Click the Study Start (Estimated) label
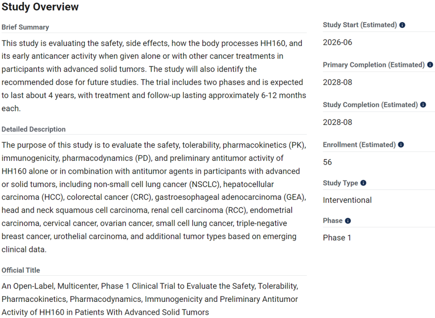Screen dimensions: 435x318 click(x=360, y=25)
